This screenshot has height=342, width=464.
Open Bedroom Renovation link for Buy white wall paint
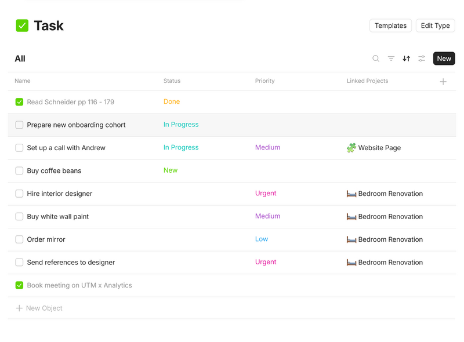[x=390, y=217]
